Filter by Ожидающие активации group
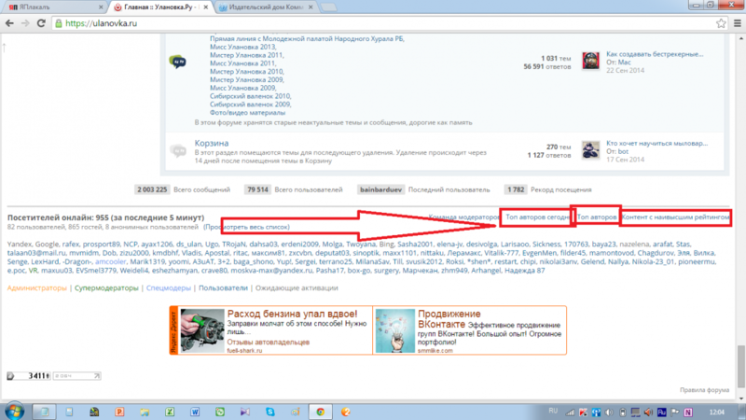This screenshot has height=420, width=746. coord(297,287)
